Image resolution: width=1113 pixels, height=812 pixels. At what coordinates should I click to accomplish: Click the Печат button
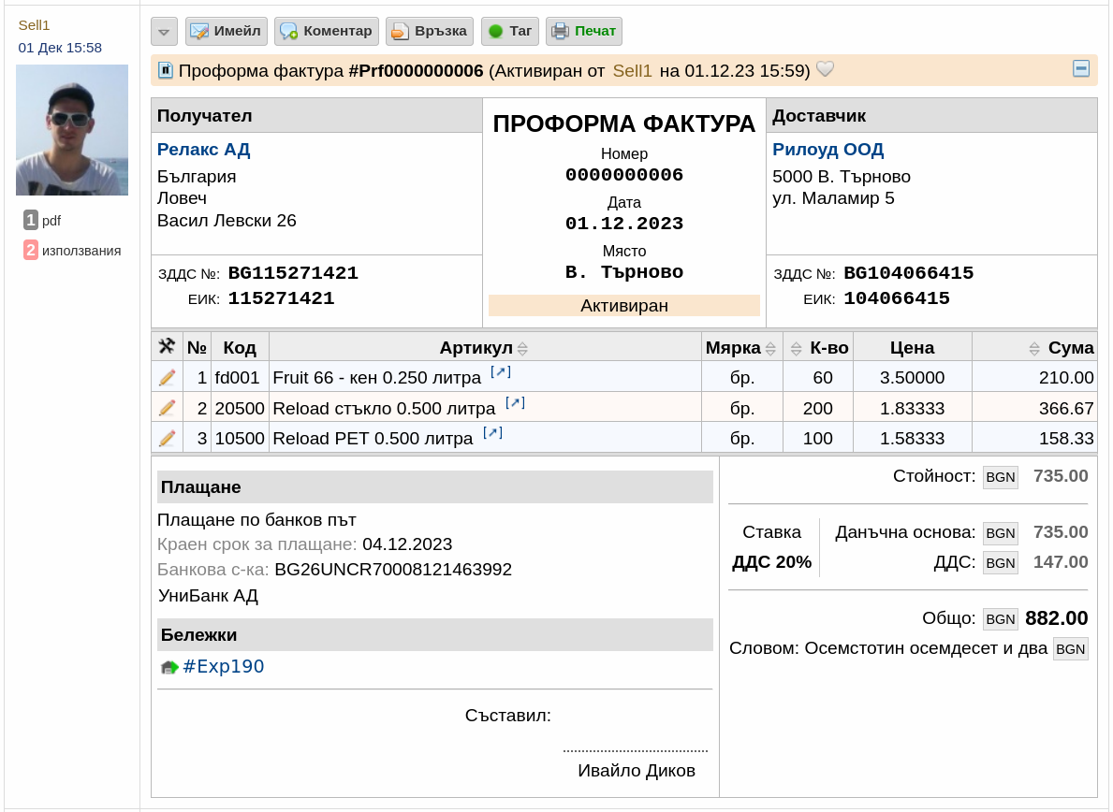point(584,31)
